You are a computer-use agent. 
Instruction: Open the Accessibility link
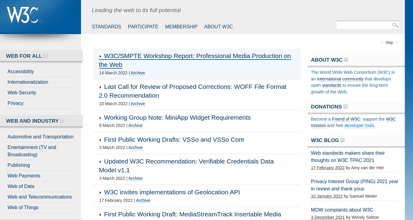(x=21, y=71)
